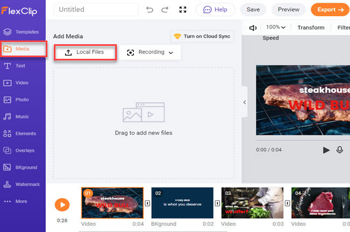350x232 pixels.
Task: Export the video
Action: coord(330,10)
